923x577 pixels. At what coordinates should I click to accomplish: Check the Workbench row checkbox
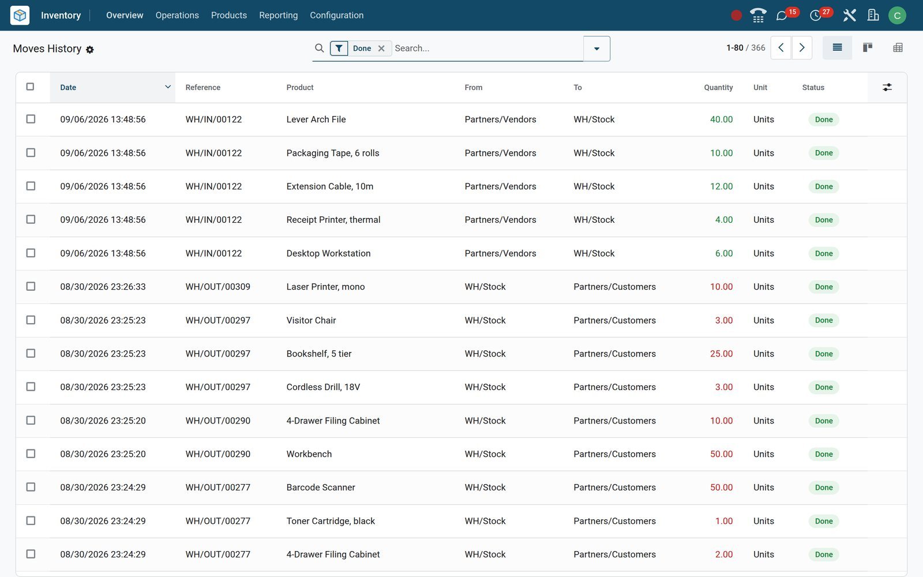31,454
